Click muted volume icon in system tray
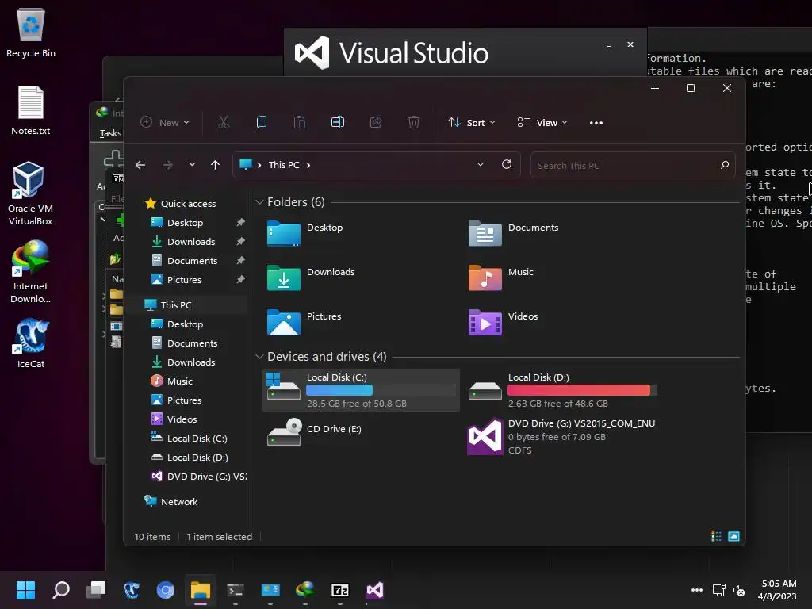Screen dimensions: 812x609 point(739,590)
